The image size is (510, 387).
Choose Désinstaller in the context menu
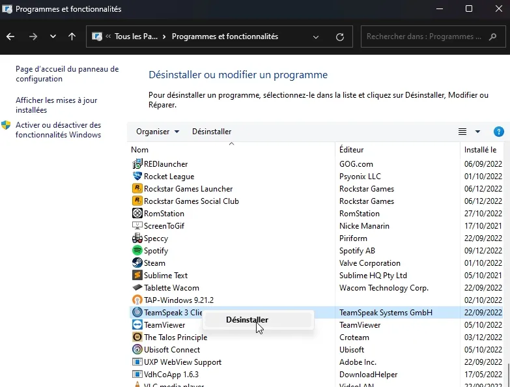(247, 320)
